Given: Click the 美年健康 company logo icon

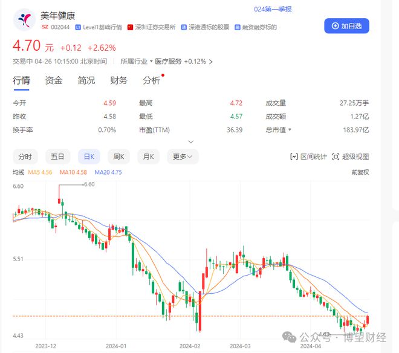Looking at the screenshot, I should click(x=25, y=19).
